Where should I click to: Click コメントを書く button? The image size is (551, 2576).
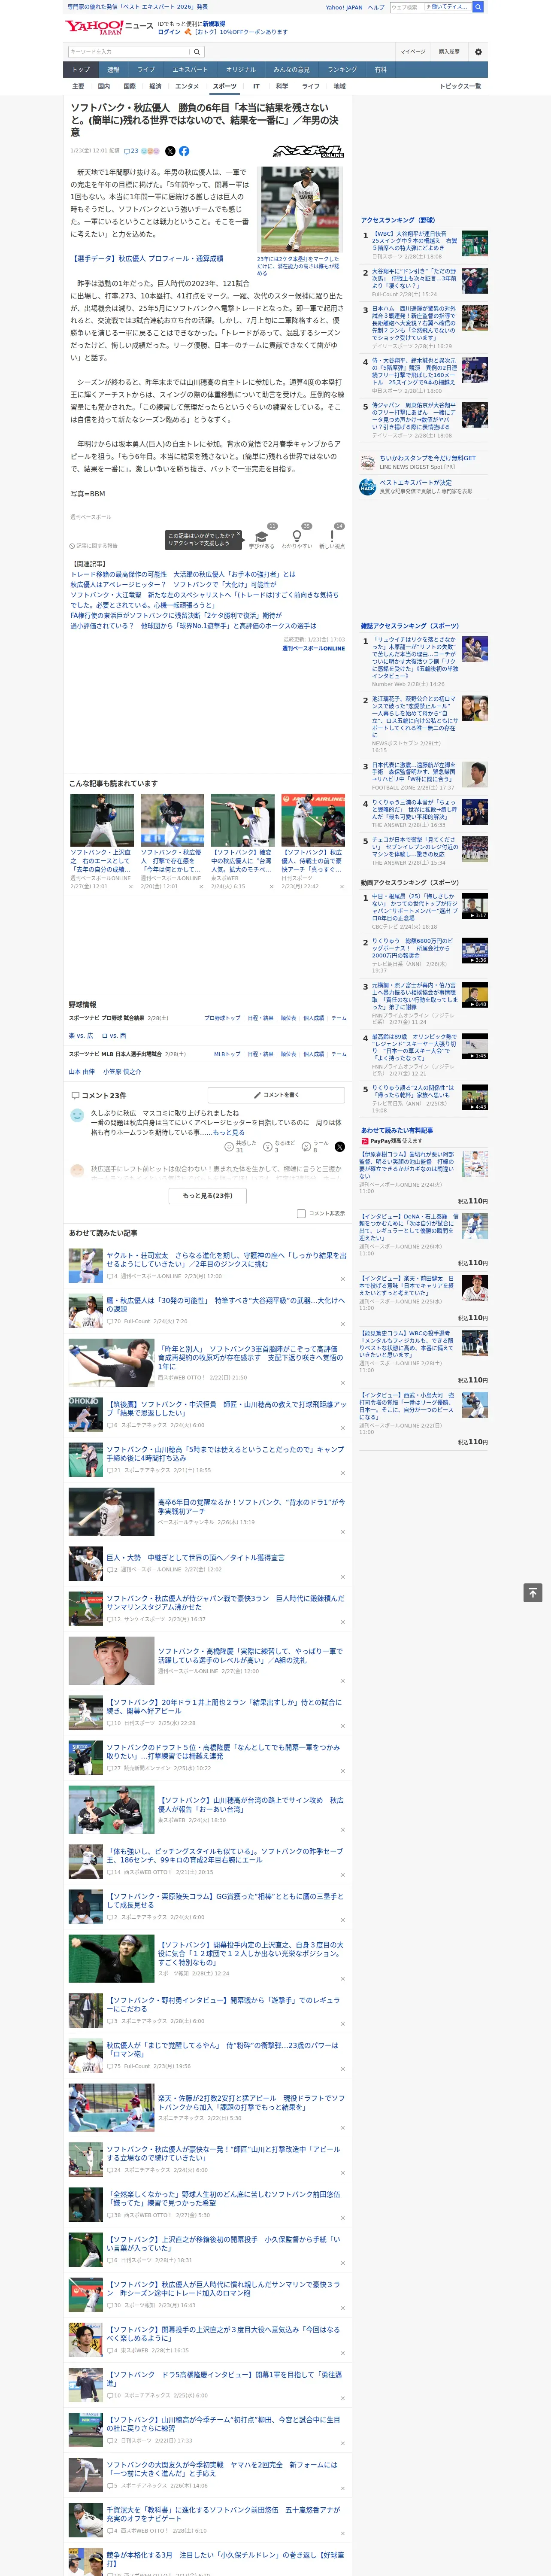click(x=276, y=1095)
